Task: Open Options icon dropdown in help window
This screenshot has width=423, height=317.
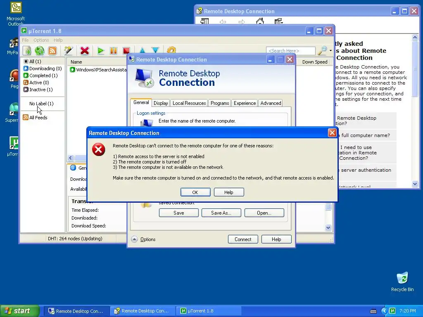Action: pos(278,21)
